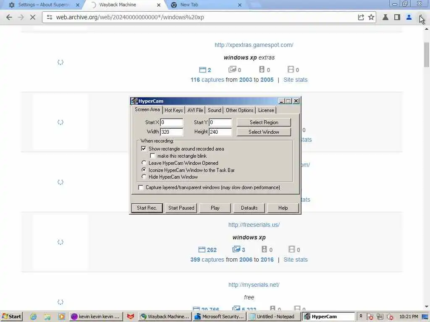Click the Help button in HyperCam
Screen dimensions: 430x322
283,208
